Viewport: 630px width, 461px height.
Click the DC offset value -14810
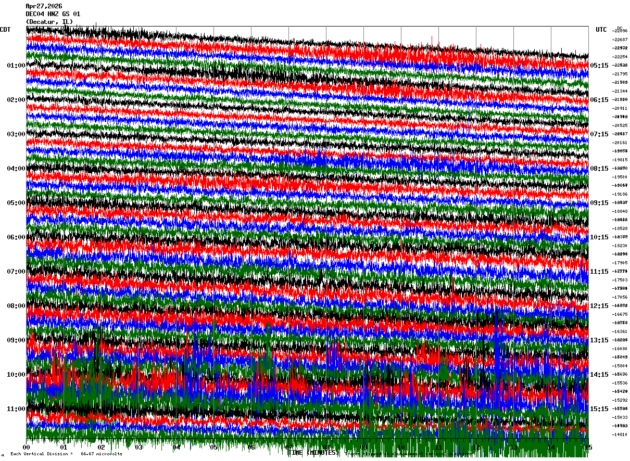(x=621, y=434)
